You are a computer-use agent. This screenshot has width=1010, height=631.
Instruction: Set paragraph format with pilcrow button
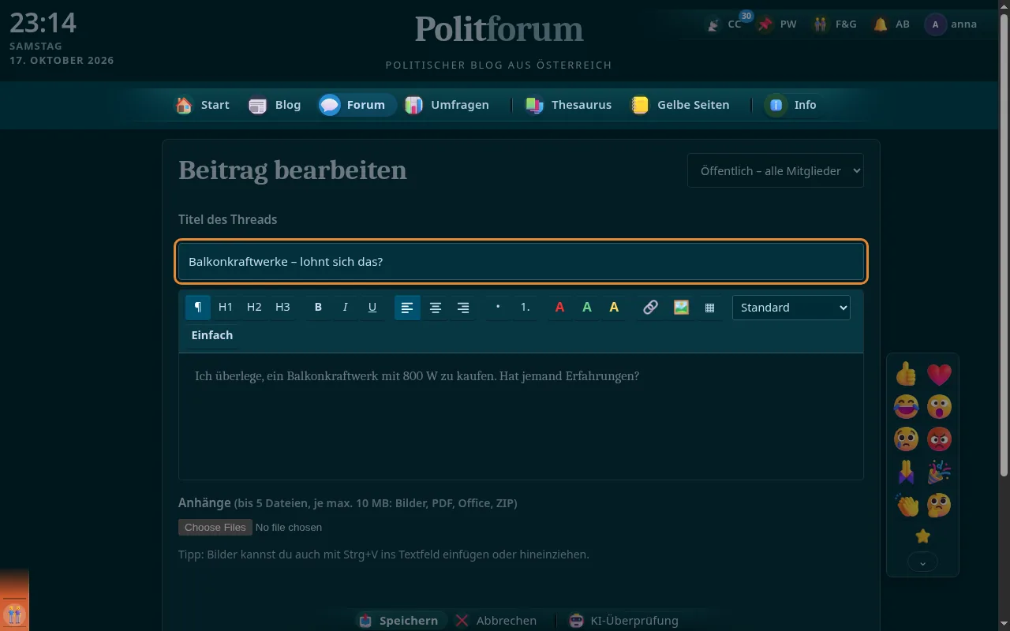(x=198, y=308)
